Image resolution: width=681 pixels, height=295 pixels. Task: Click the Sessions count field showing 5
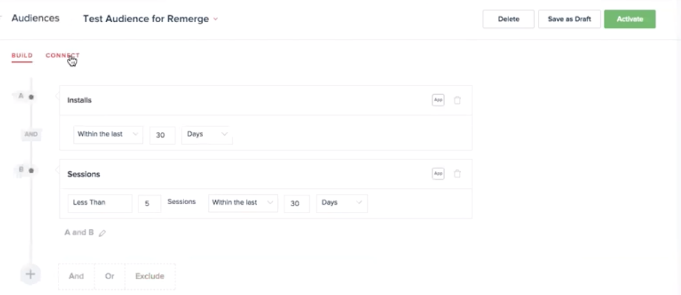pos(149,203)
